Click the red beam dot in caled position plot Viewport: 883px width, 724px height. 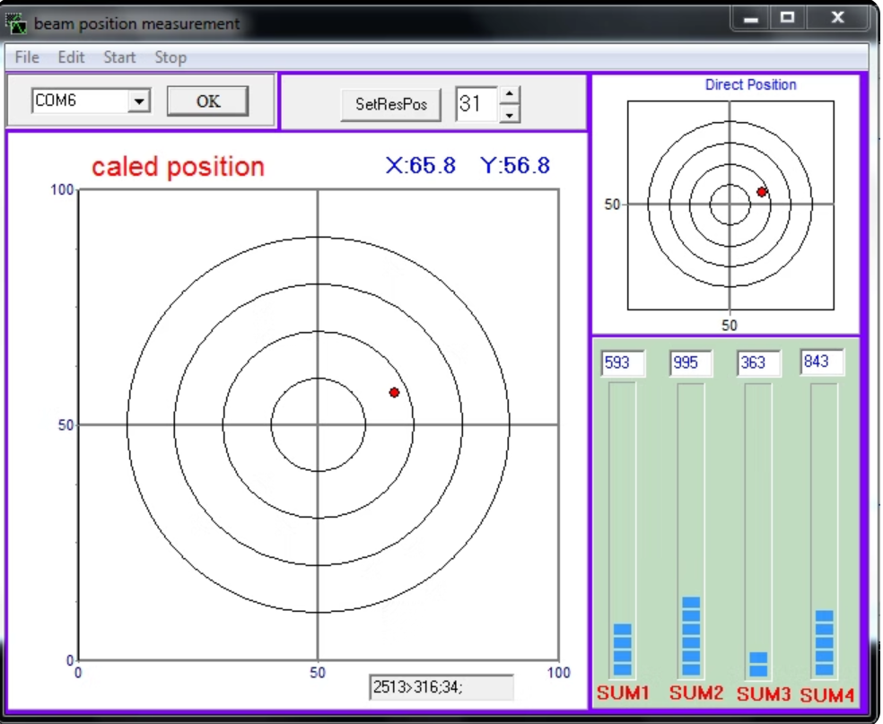(394, 393)
